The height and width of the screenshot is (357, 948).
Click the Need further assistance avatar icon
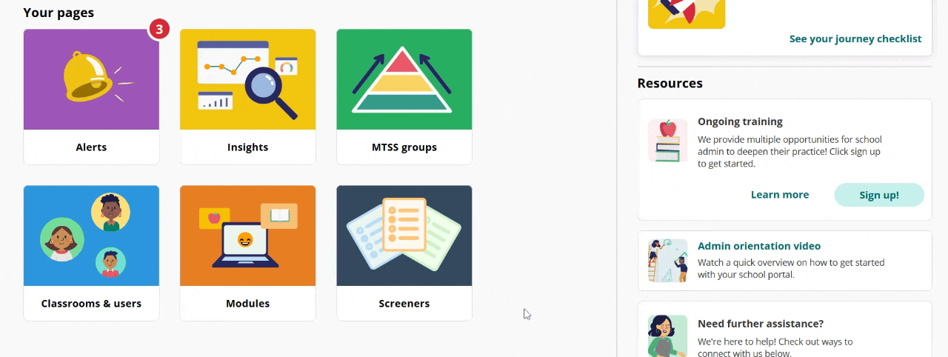coord(667,336)
